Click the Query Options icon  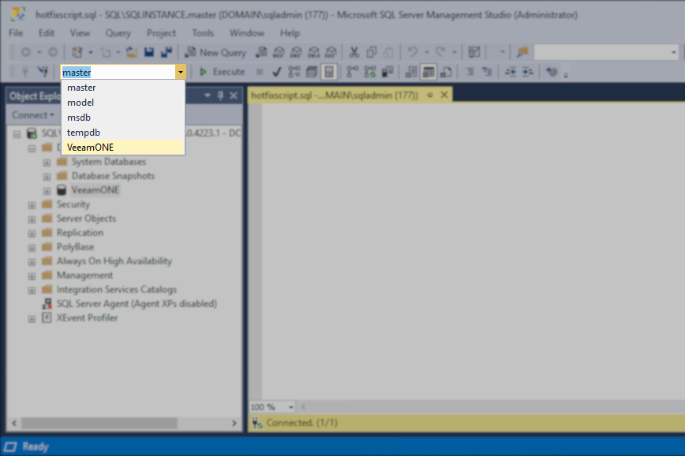coord(312,72)
